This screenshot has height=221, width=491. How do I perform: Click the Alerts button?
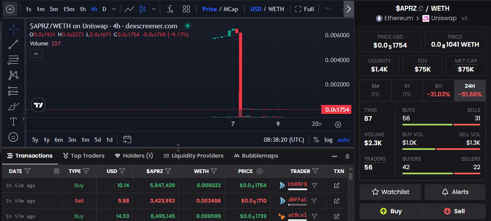[x=455, y=192]
